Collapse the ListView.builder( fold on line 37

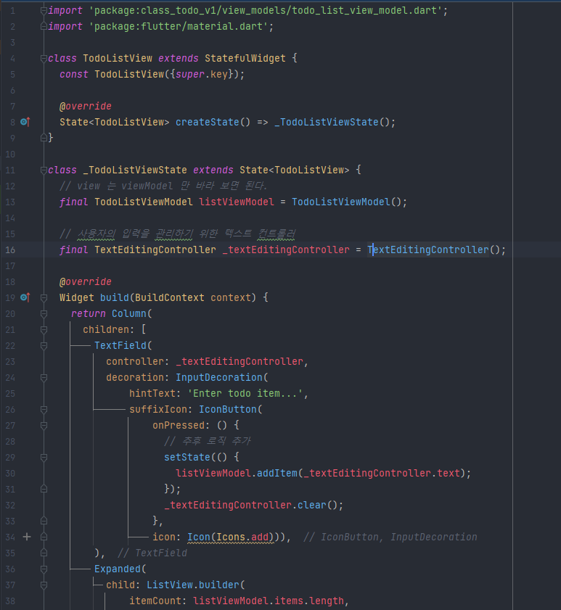pos(44,585)
